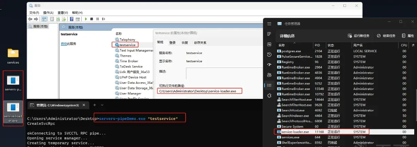
Task: Sort Task Manager list by 状态 column
Action: [x=339, y=45]
